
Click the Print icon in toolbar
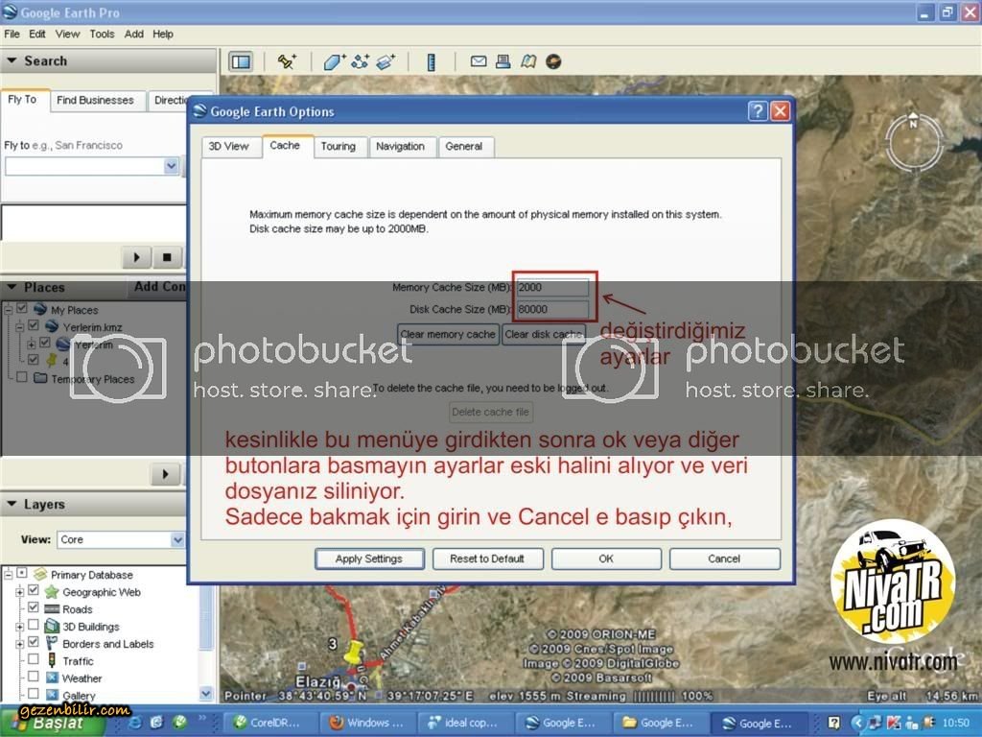pos(503,61)
